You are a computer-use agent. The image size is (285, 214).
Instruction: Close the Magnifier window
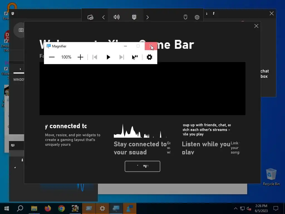(x=151, y=46)
